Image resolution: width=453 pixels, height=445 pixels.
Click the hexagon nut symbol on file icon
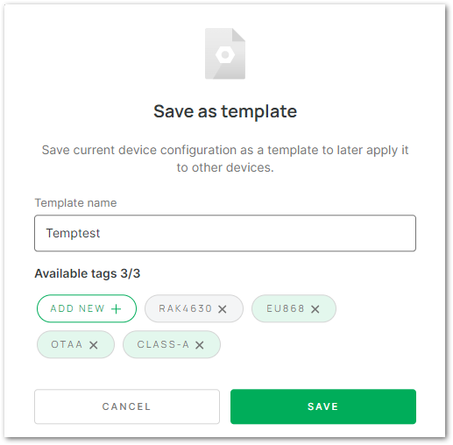225,54
